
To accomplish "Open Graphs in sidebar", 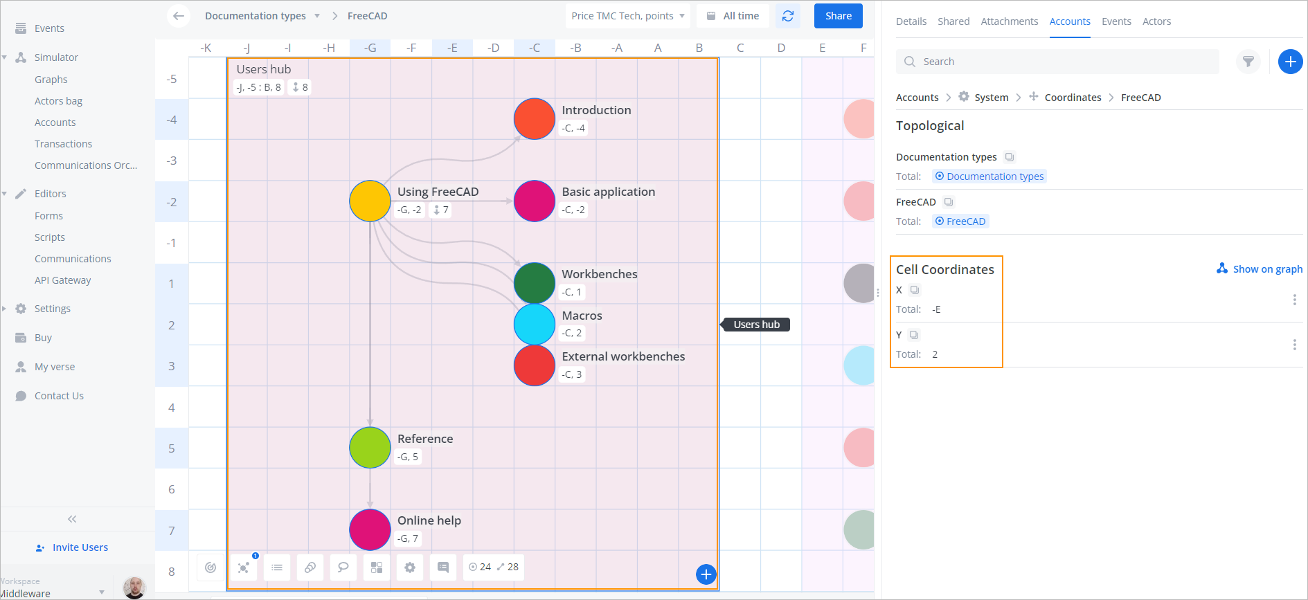I will [51, 80].
